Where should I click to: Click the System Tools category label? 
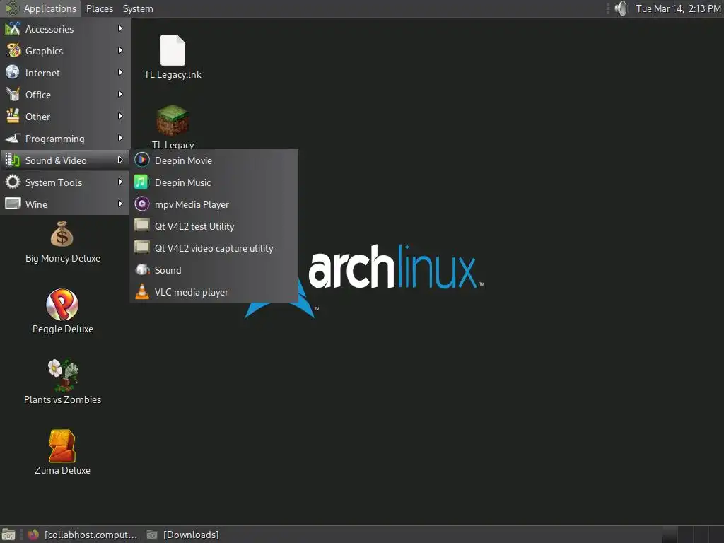pyautogui.click(x=54, y=182)
